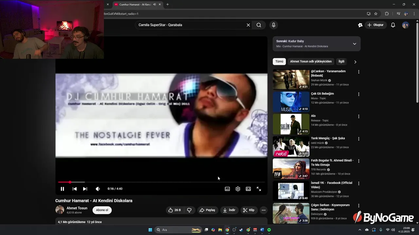Open a new browser tab
The height and width of the screenshot is (235, 419).
168,5
